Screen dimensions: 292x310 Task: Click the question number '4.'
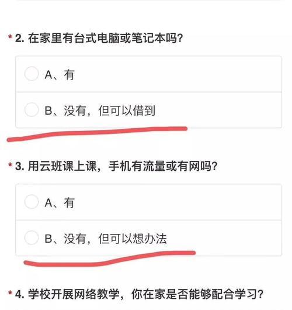20,294
